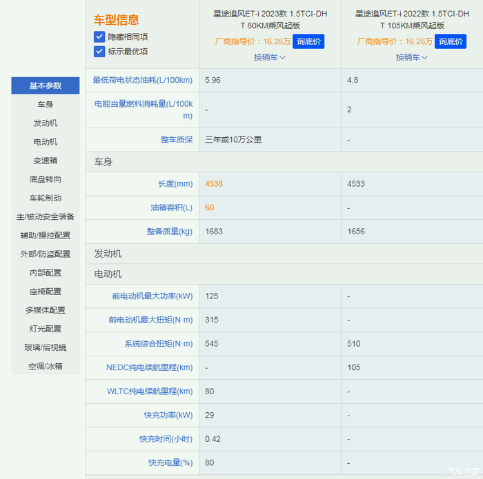Click the WLTC纯电续航里程 parameter label

tap(150, 391)
